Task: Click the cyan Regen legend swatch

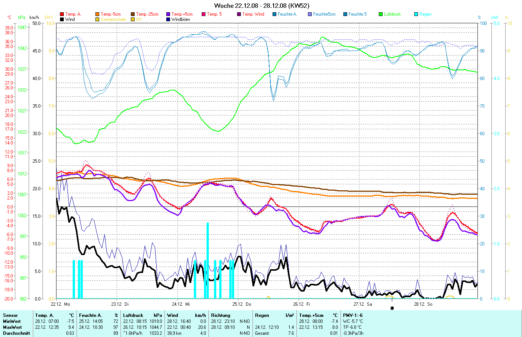Action: coord(416,14)
